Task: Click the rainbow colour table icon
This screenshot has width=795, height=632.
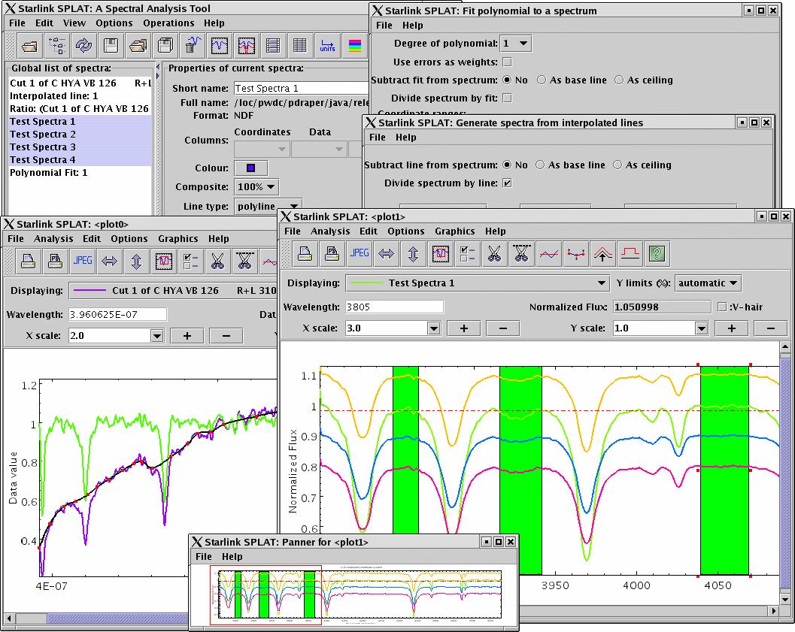Action: (x=355, y=46)
